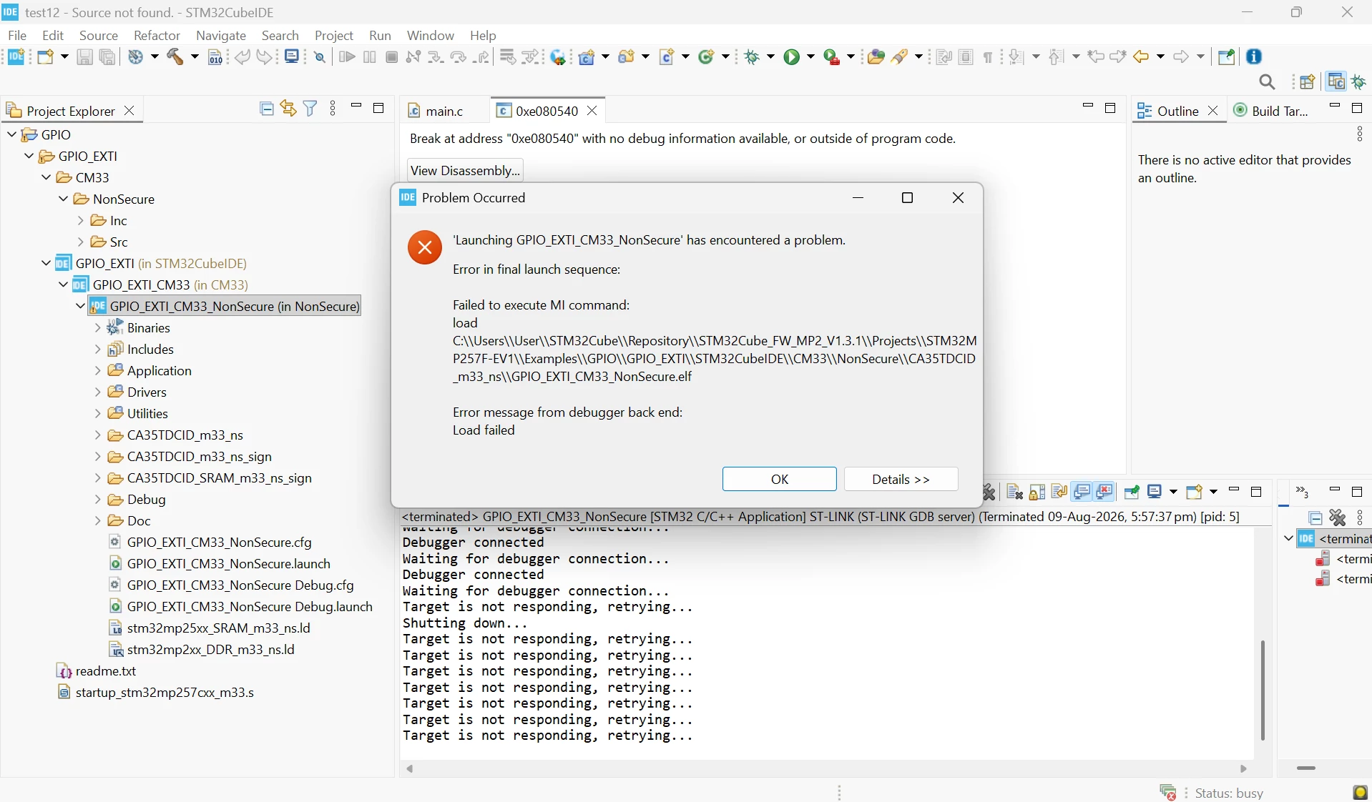Close the 0xe080540 editor tab

592,111
